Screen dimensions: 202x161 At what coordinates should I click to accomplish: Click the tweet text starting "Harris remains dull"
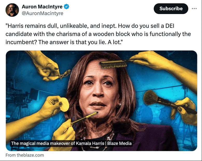click(98, 34)
